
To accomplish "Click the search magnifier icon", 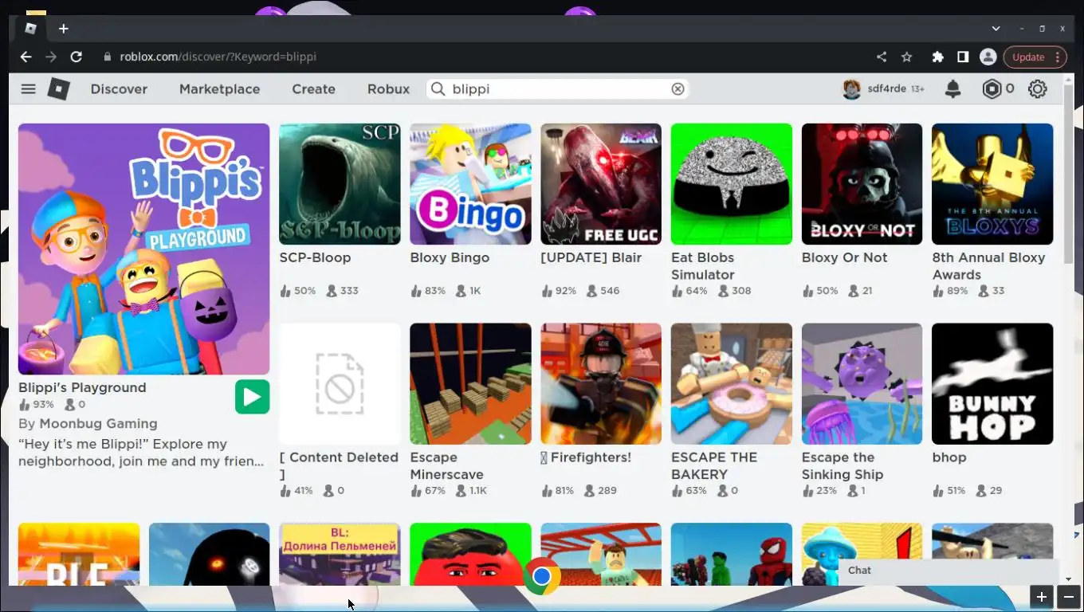I will click(x=438, y=89).
